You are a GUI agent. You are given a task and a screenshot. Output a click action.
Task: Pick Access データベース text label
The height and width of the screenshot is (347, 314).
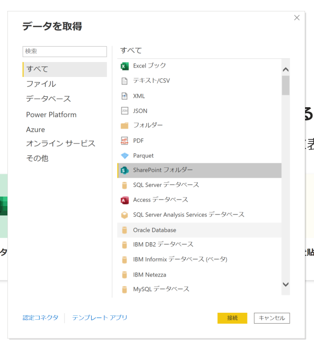161,200
